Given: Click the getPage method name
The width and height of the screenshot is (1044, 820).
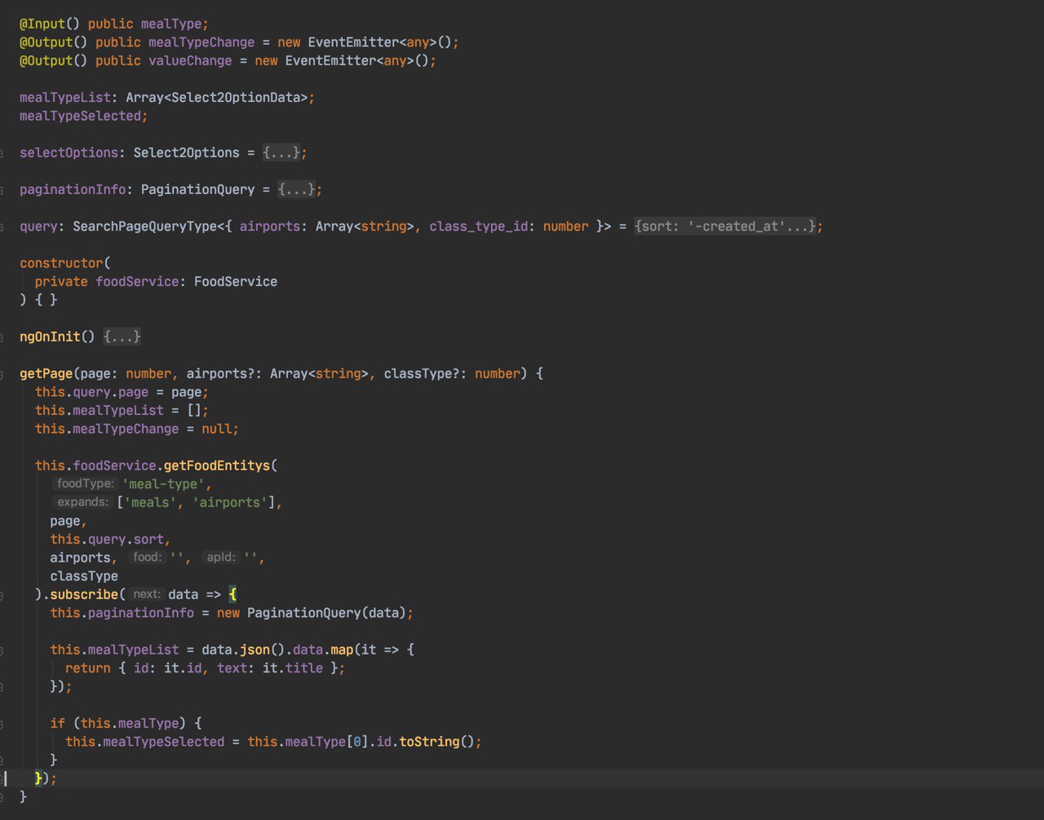Looking at the screenshot, I should 46,373.
